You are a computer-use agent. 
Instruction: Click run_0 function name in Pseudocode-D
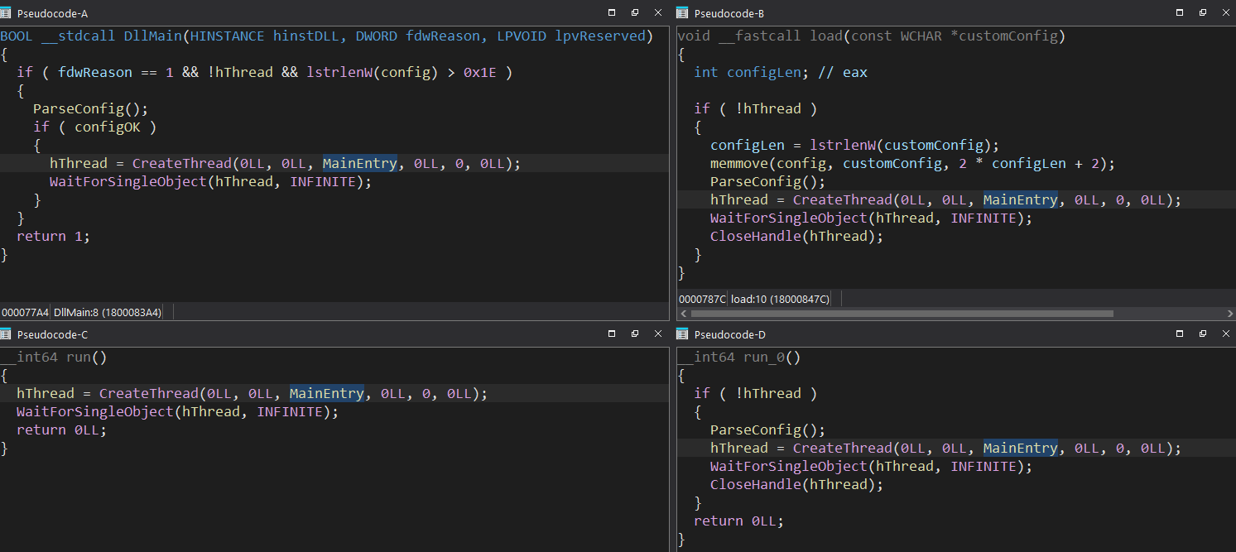click(764, 358)
